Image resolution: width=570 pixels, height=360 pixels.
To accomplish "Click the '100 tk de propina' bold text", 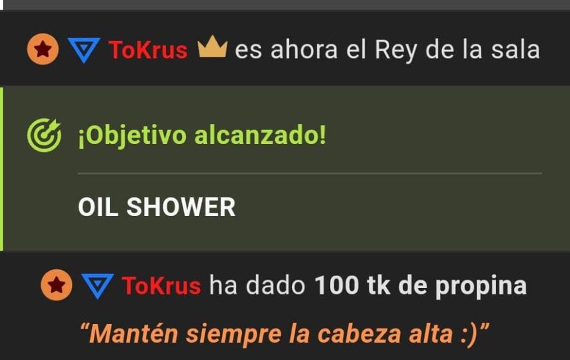I will pyautogui.click(x=421, y=287).
